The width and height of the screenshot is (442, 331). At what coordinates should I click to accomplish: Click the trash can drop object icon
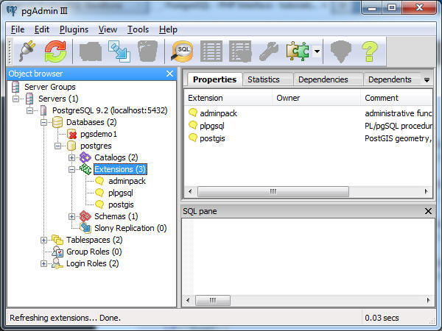(x=148, y=51)
